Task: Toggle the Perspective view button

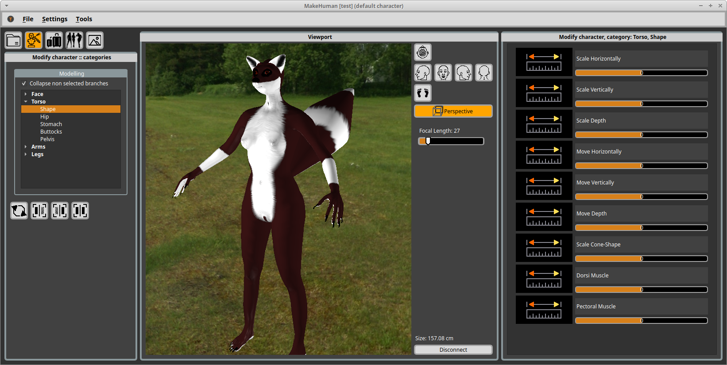Action: click(453, 111)
